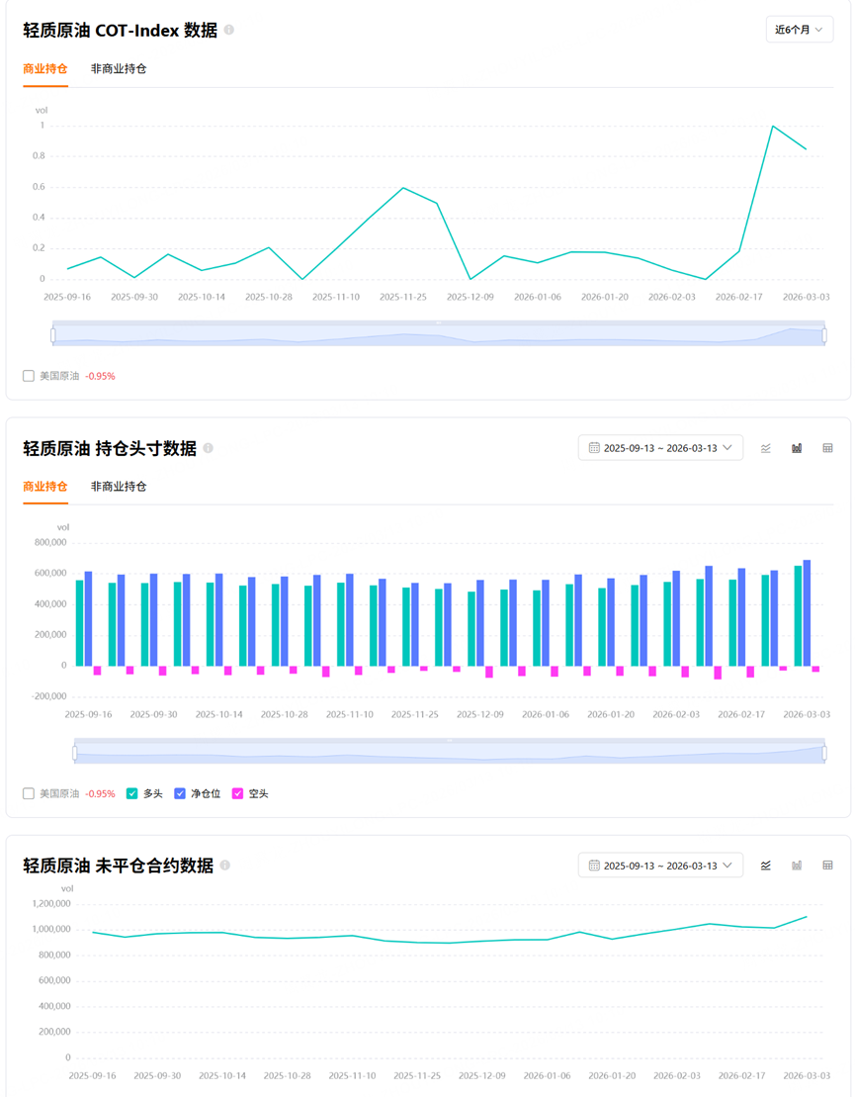The height and width of the screenshot is (1097, 855).
Task: Click right handle of 持仓头寸 zoom slider
Action: [x=825, y=754]
